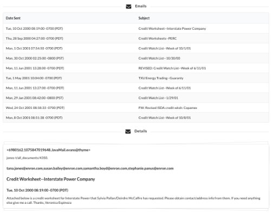Screen dimensions: 271x213
Task: Click the JavaMail message ID in details
Action: click(48, 150)
